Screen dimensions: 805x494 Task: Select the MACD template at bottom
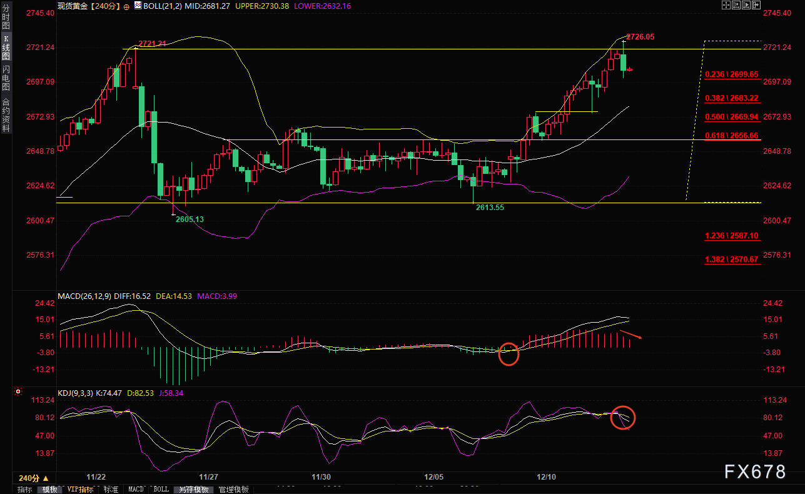(x=136, y=490)
